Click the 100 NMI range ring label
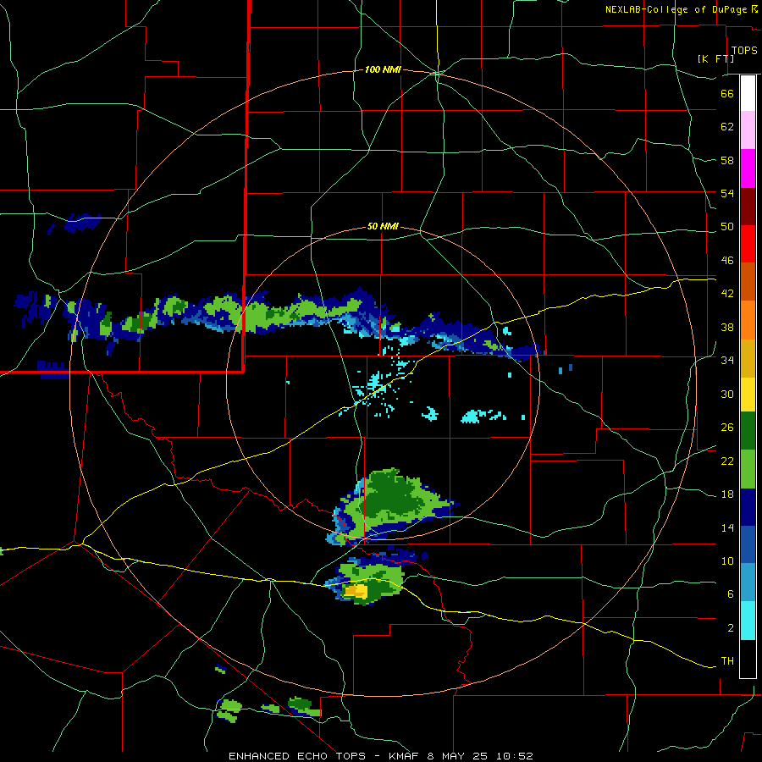The height and width of the screenshot is (762, 762). 383,70
